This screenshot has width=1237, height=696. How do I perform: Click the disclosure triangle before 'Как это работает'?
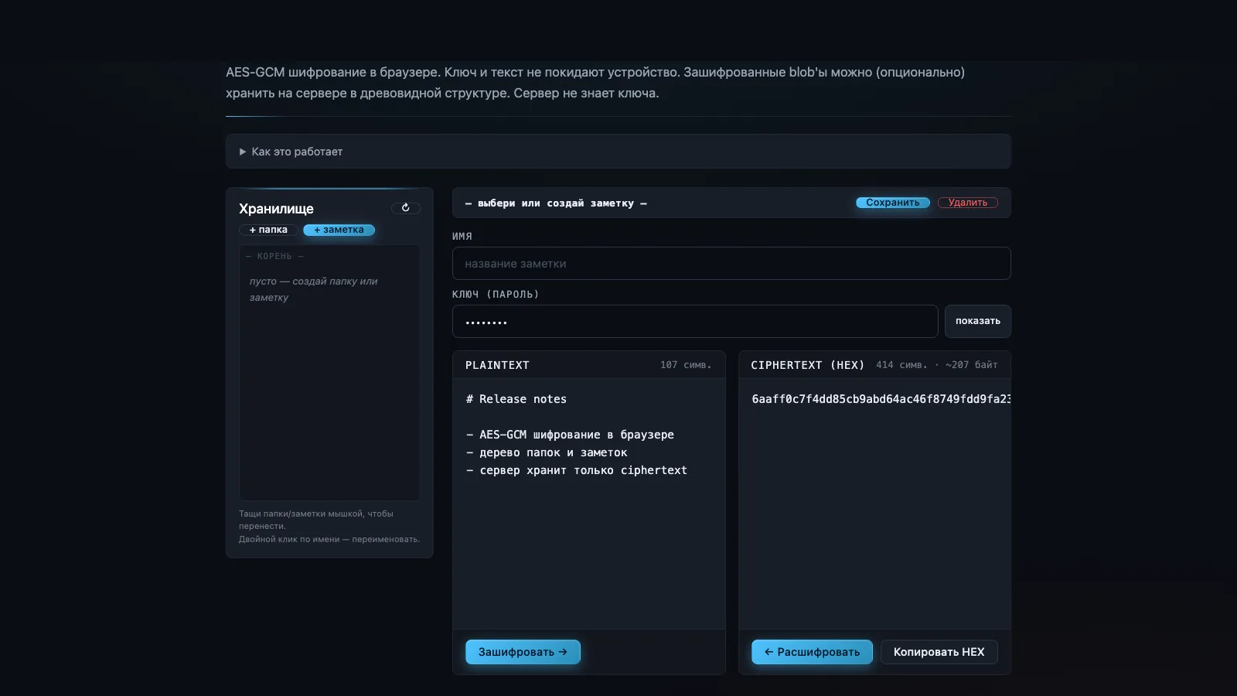tap(243, 152)
